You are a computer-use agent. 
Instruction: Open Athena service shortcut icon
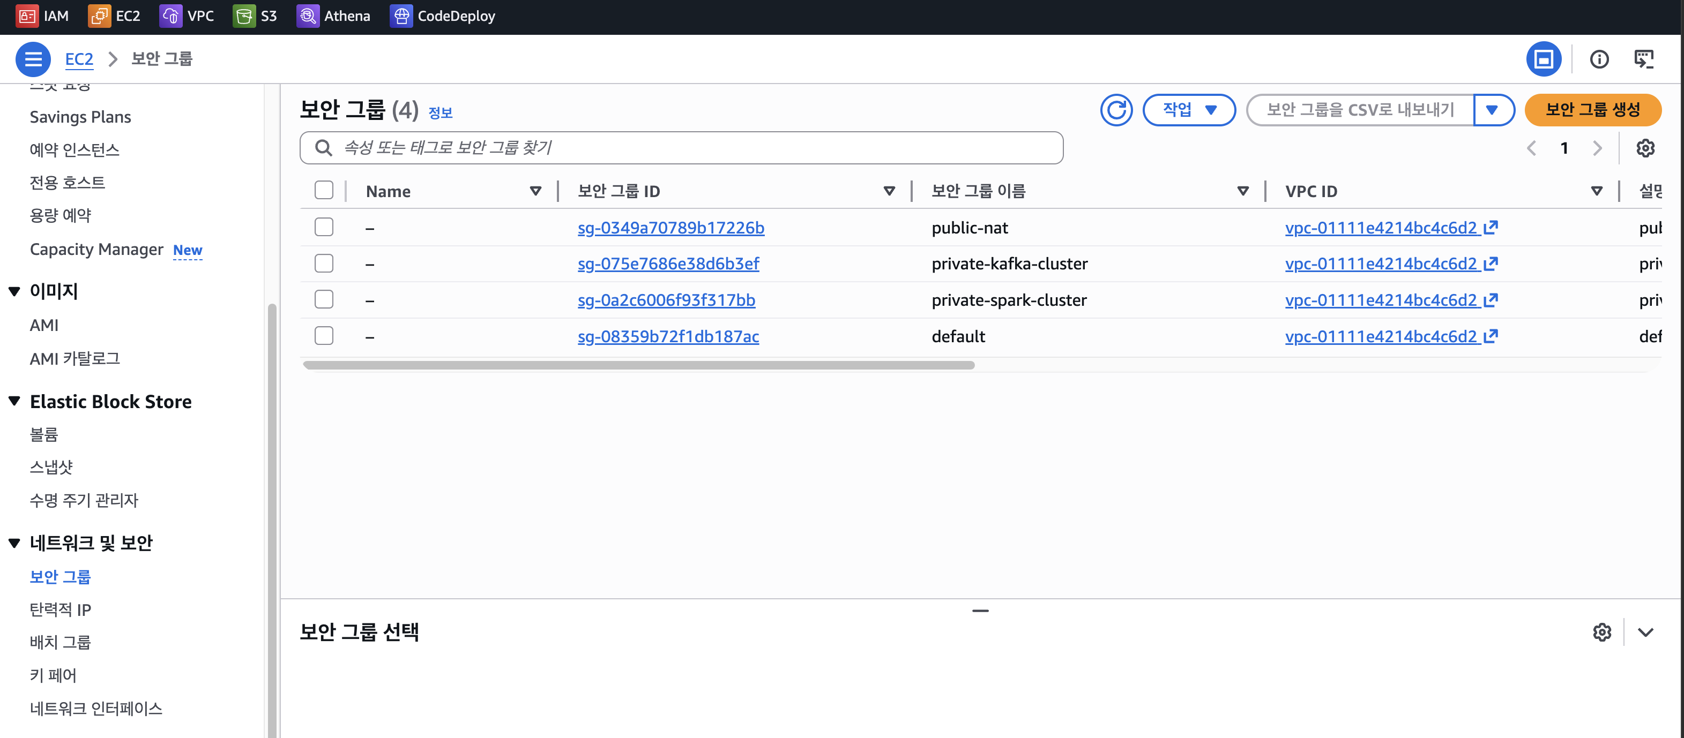pyautogui.click(x=307, y=16)
